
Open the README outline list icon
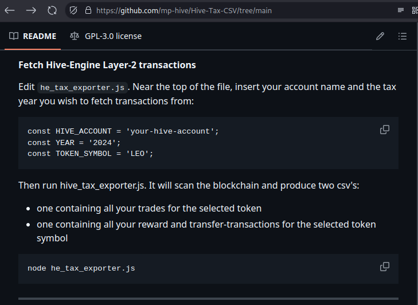coord(403,36)
